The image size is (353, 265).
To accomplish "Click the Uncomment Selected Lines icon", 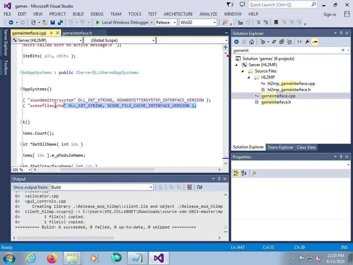I will [x=266, y=22].
